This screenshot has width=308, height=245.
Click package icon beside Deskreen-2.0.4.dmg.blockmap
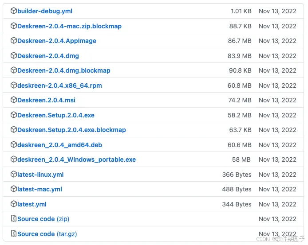[14, 70]
